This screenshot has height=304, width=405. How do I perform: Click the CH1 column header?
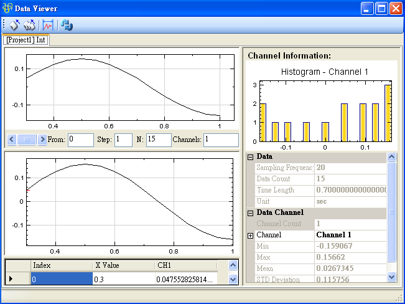(x=186, y=266)
